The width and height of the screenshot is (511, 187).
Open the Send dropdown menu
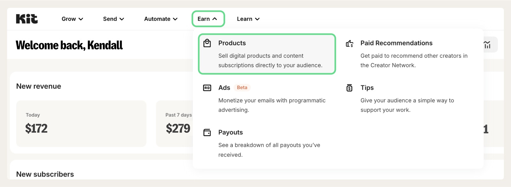113,19
